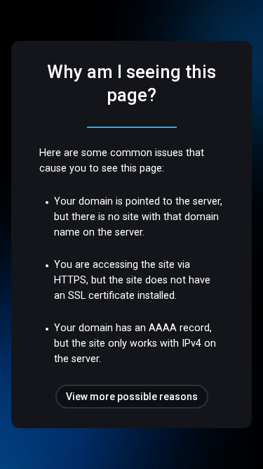Viewport: 263px width, 469px height.
Task: Click the word page? in the heading
Action: tap(132, 96)
